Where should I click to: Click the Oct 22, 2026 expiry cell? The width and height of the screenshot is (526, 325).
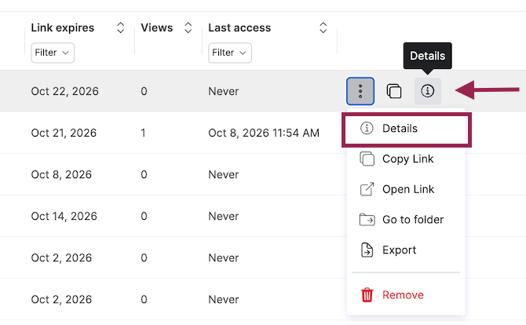[x=64, y=91]
